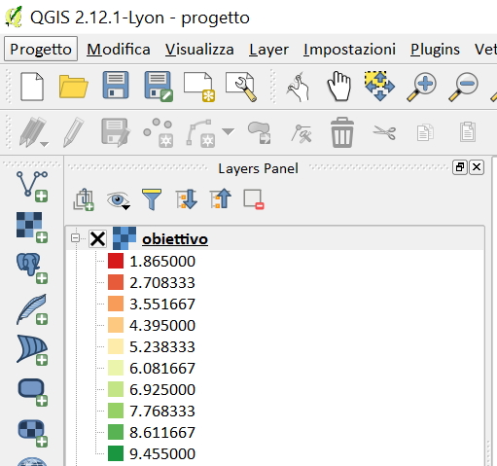
Task: Toggle Filter Legend by Map Content funnel
Action: [152, 199]
